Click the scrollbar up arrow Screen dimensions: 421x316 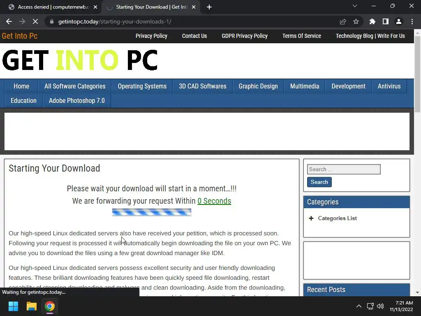click(417, 33)
